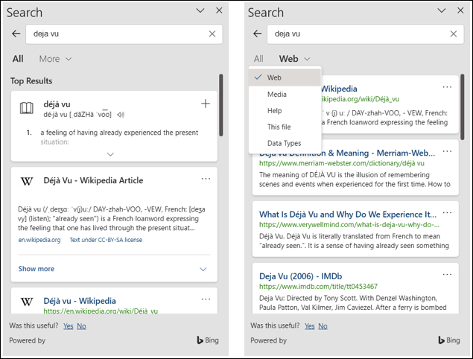473x359 pixels.
Task: Click the Wikipedia W logo on article card
Action: point(27,181)
